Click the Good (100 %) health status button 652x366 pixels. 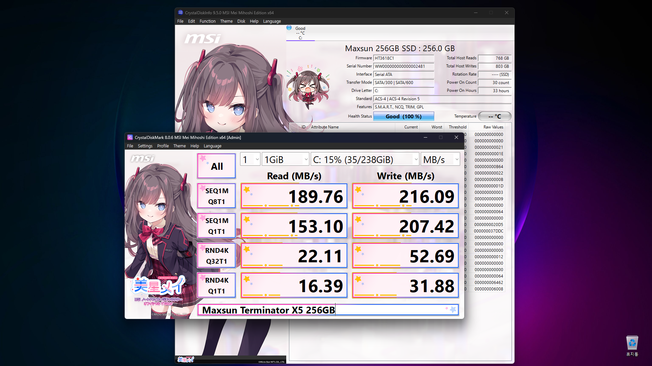coord(404,116)
